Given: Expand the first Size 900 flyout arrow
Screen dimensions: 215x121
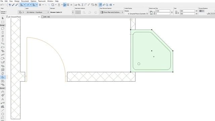Looking at the screenshot, I should coord(197,11).
